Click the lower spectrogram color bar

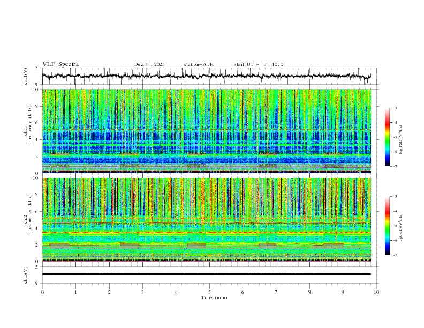pyautogui.click(x=387, y=225)
